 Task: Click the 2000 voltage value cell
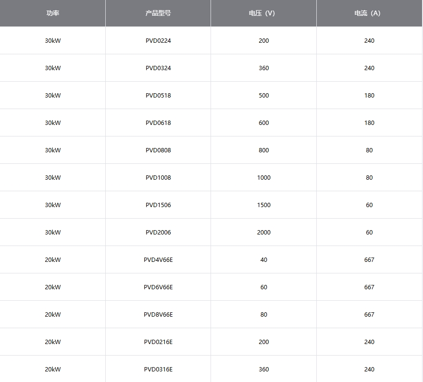coord(263,233)
